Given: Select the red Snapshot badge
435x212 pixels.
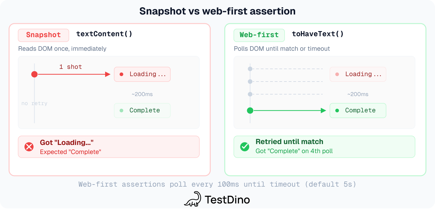Looking at the screenshot, I should (43, 35).
